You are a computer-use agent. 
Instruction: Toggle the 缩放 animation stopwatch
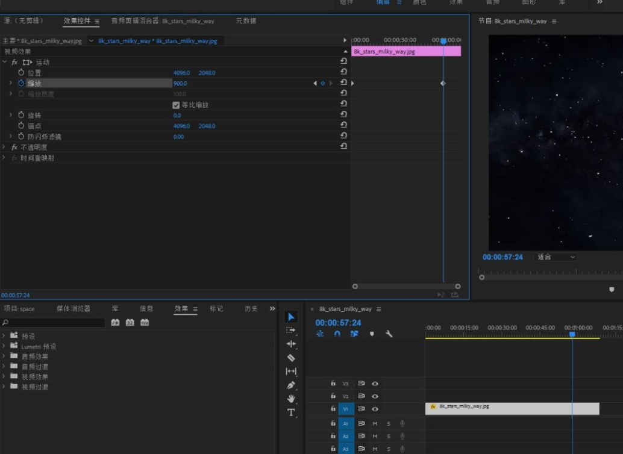pyautogui.click(x=21, y=83)
